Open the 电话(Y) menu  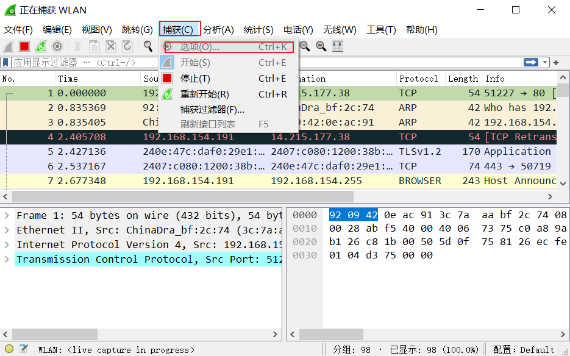[298, 29]
